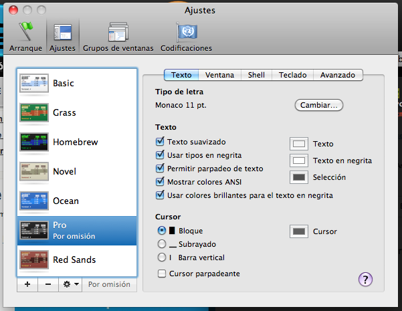Disable Texto suavizado checkbox
402x311 pixels.
(x=160, y=142)
